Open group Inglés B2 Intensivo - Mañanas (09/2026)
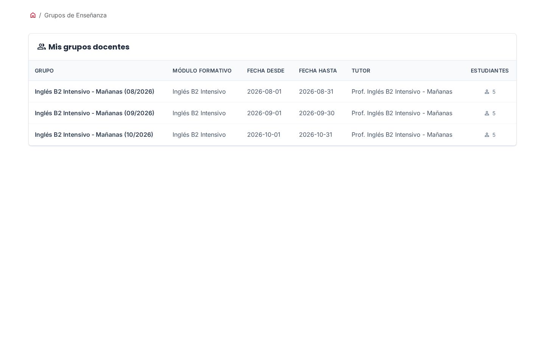 point(95,113)
